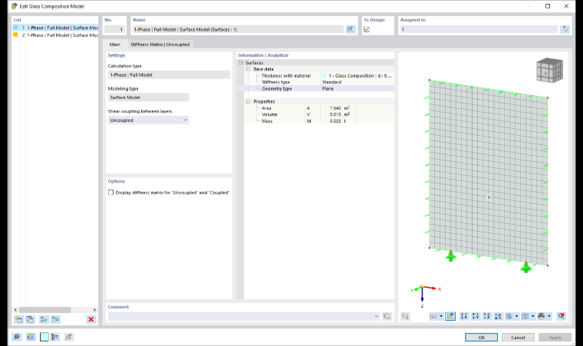Viewport: 583px width, 346px height.
Task: Click the light cyan color swatch at bottom
Action: point(44,337)
